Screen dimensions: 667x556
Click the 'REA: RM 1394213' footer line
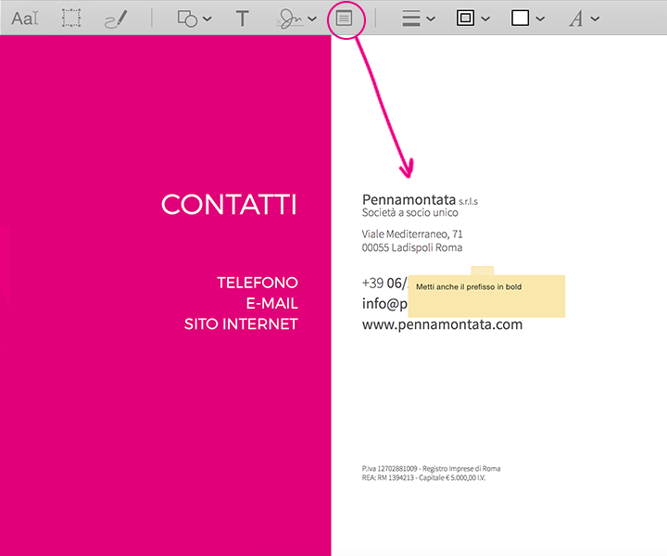coord(423,478)
